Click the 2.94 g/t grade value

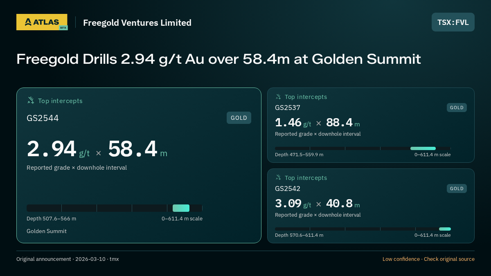point(58,149)
